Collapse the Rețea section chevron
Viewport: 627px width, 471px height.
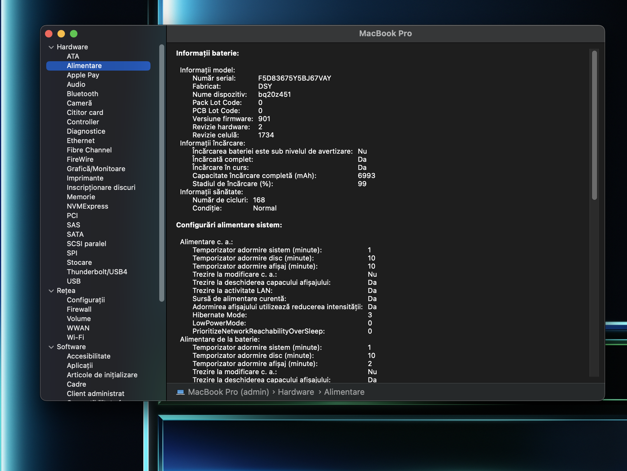(x=51, y=291)
